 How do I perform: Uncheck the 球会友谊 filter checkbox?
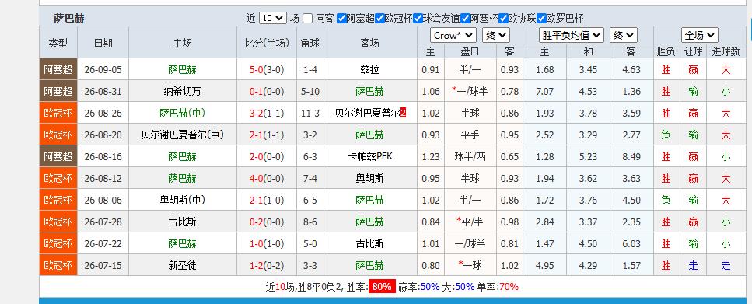(418, 18)
